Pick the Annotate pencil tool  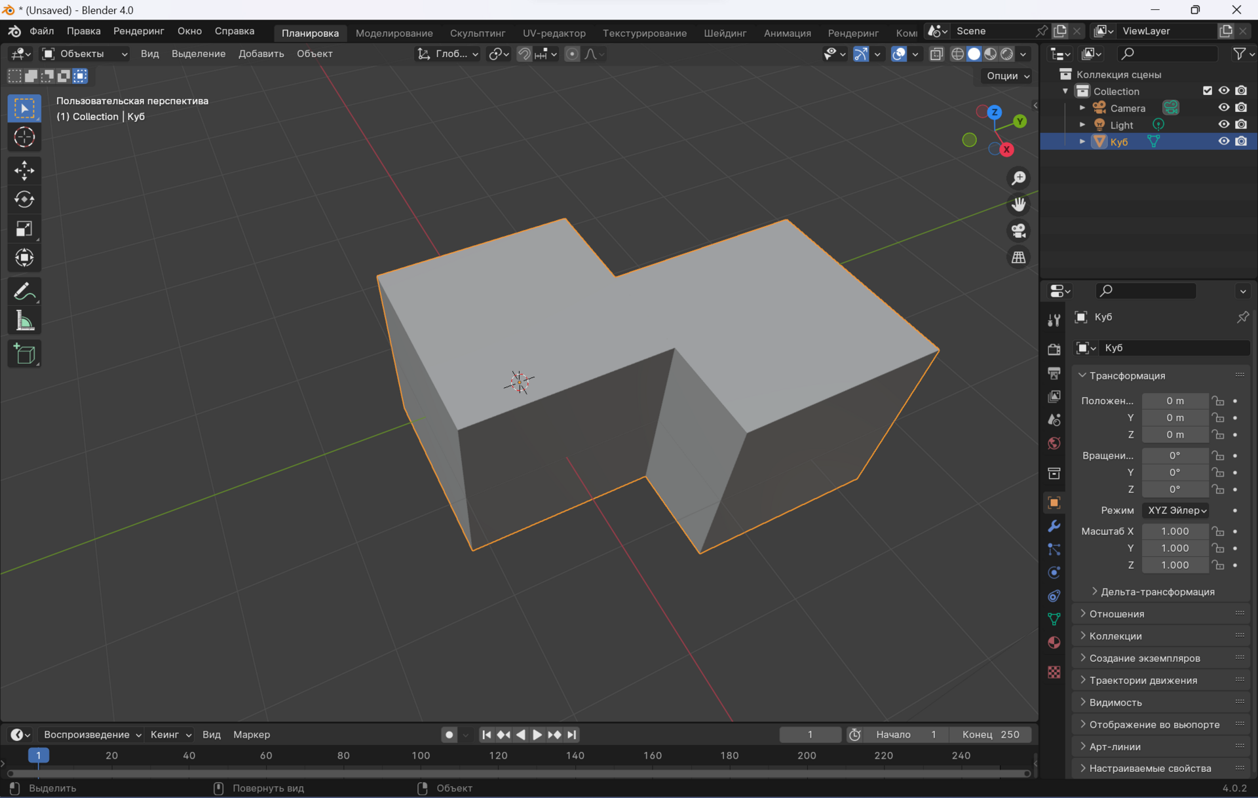coord(24,292)
